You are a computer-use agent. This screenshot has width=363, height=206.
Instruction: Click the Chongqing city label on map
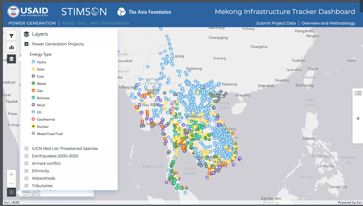pyautogui.click(x=218, y=38)
